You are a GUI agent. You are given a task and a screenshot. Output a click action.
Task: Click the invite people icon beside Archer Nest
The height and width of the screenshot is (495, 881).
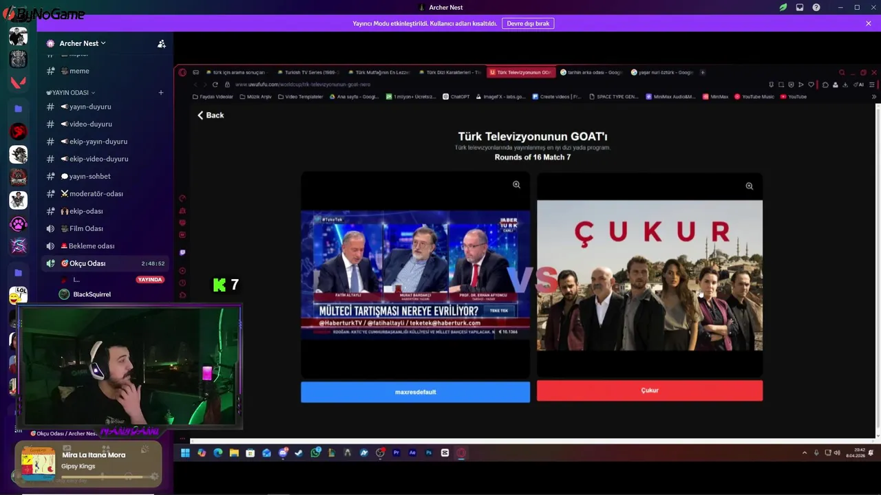pos(162,43)
